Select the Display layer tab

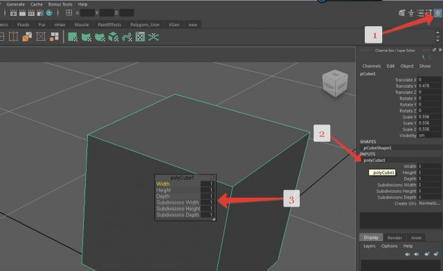(371, 237)
